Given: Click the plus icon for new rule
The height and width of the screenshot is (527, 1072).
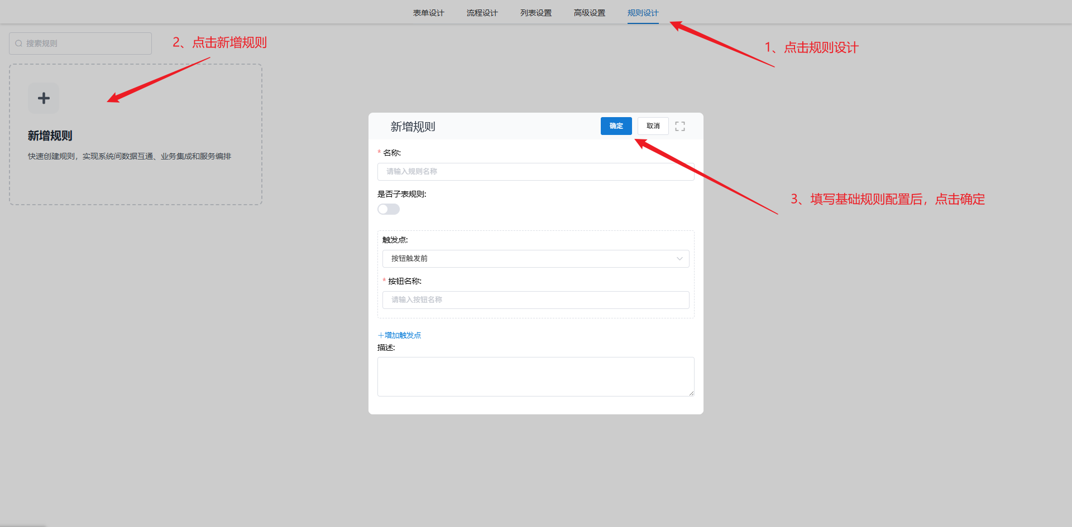Looking at the screenshot, I should coord(44,99).
